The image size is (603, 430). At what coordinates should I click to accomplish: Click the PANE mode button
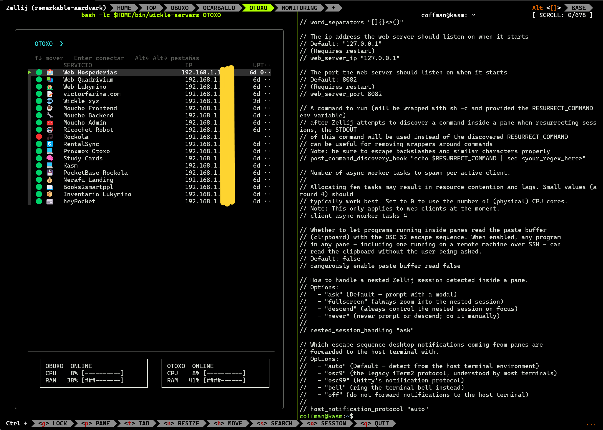click(x=96, y=423)
